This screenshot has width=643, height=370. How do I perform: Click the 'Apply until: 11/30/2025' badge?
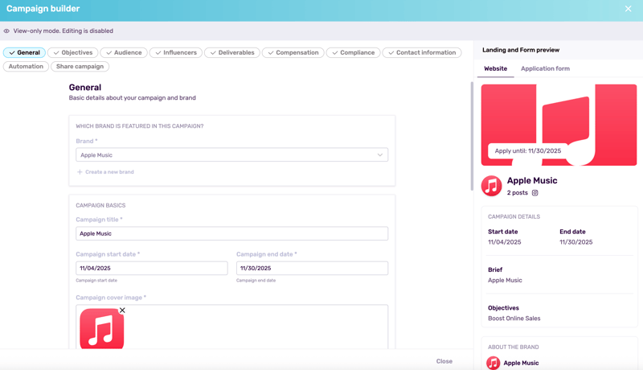click(528, 151)
